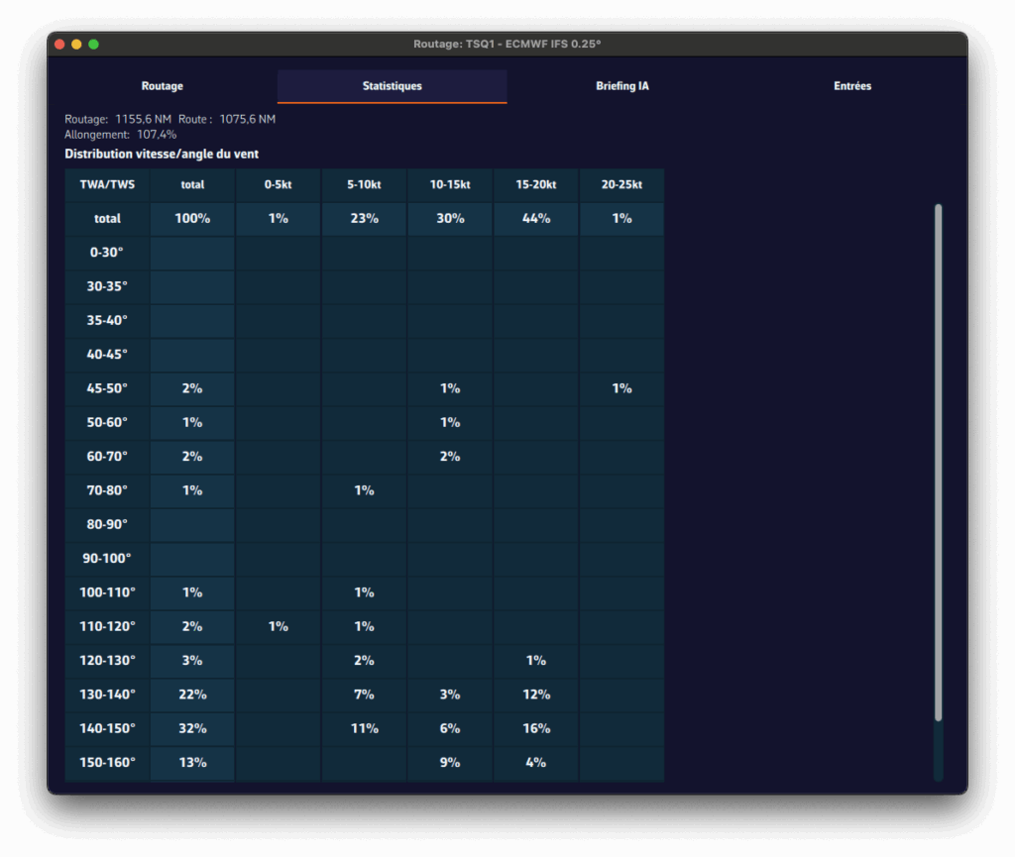Select the 32% total cell for 140-150°
This screenshot has height=857, width=1015.
click(192, 728)
